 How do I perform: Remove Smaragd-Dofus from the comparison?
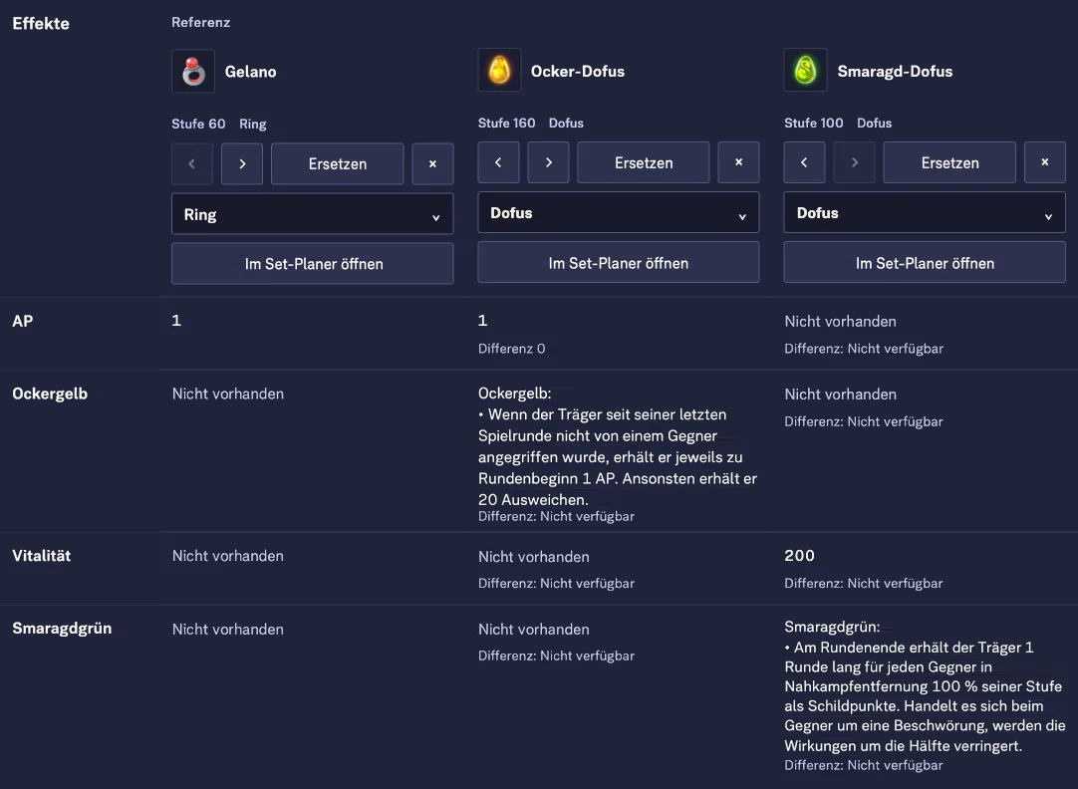click(1045, 162)
